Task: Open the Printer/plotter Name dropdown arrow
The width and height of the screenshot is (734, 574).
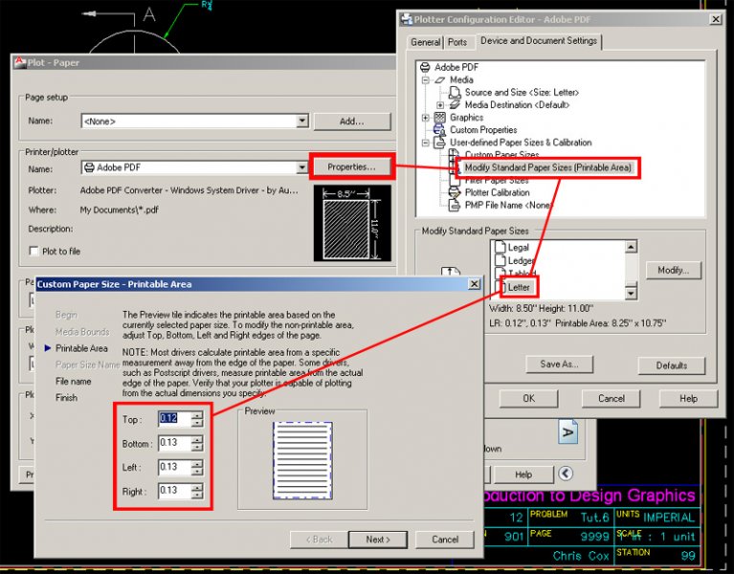Action: pyautogui.click(x=302, y=167)
